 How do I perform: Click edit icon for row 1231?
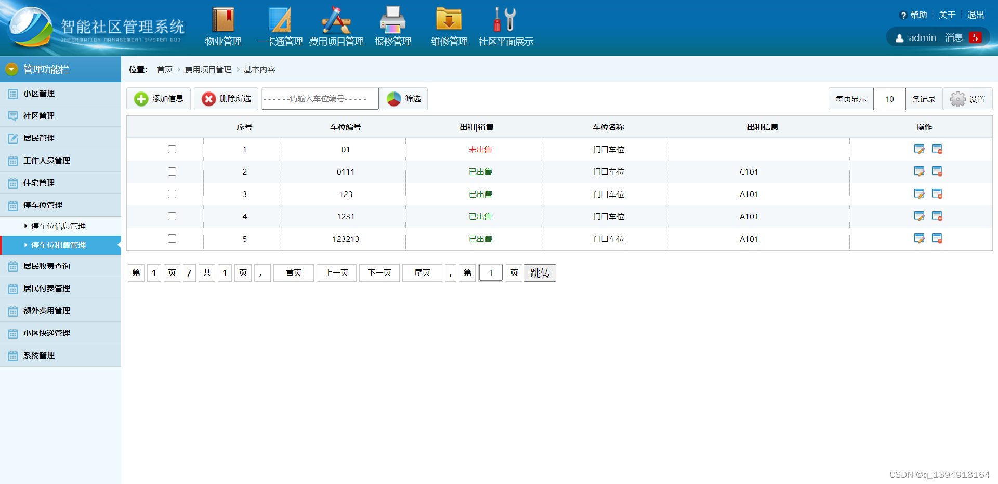pos(919,216)
